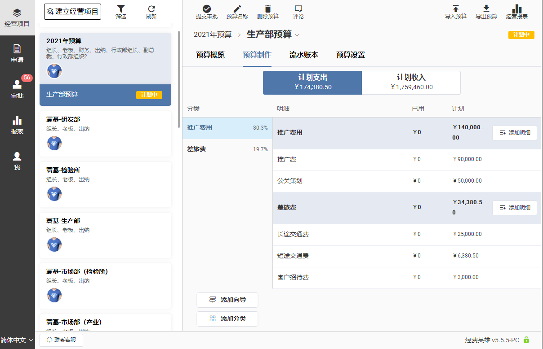Click the 建立经营项目 button
543x349 pixels.
click(72, 12)
